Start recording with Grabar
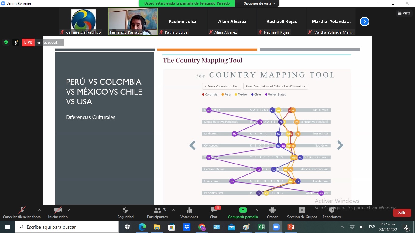 pyautogui.click(x=272, y=212)
